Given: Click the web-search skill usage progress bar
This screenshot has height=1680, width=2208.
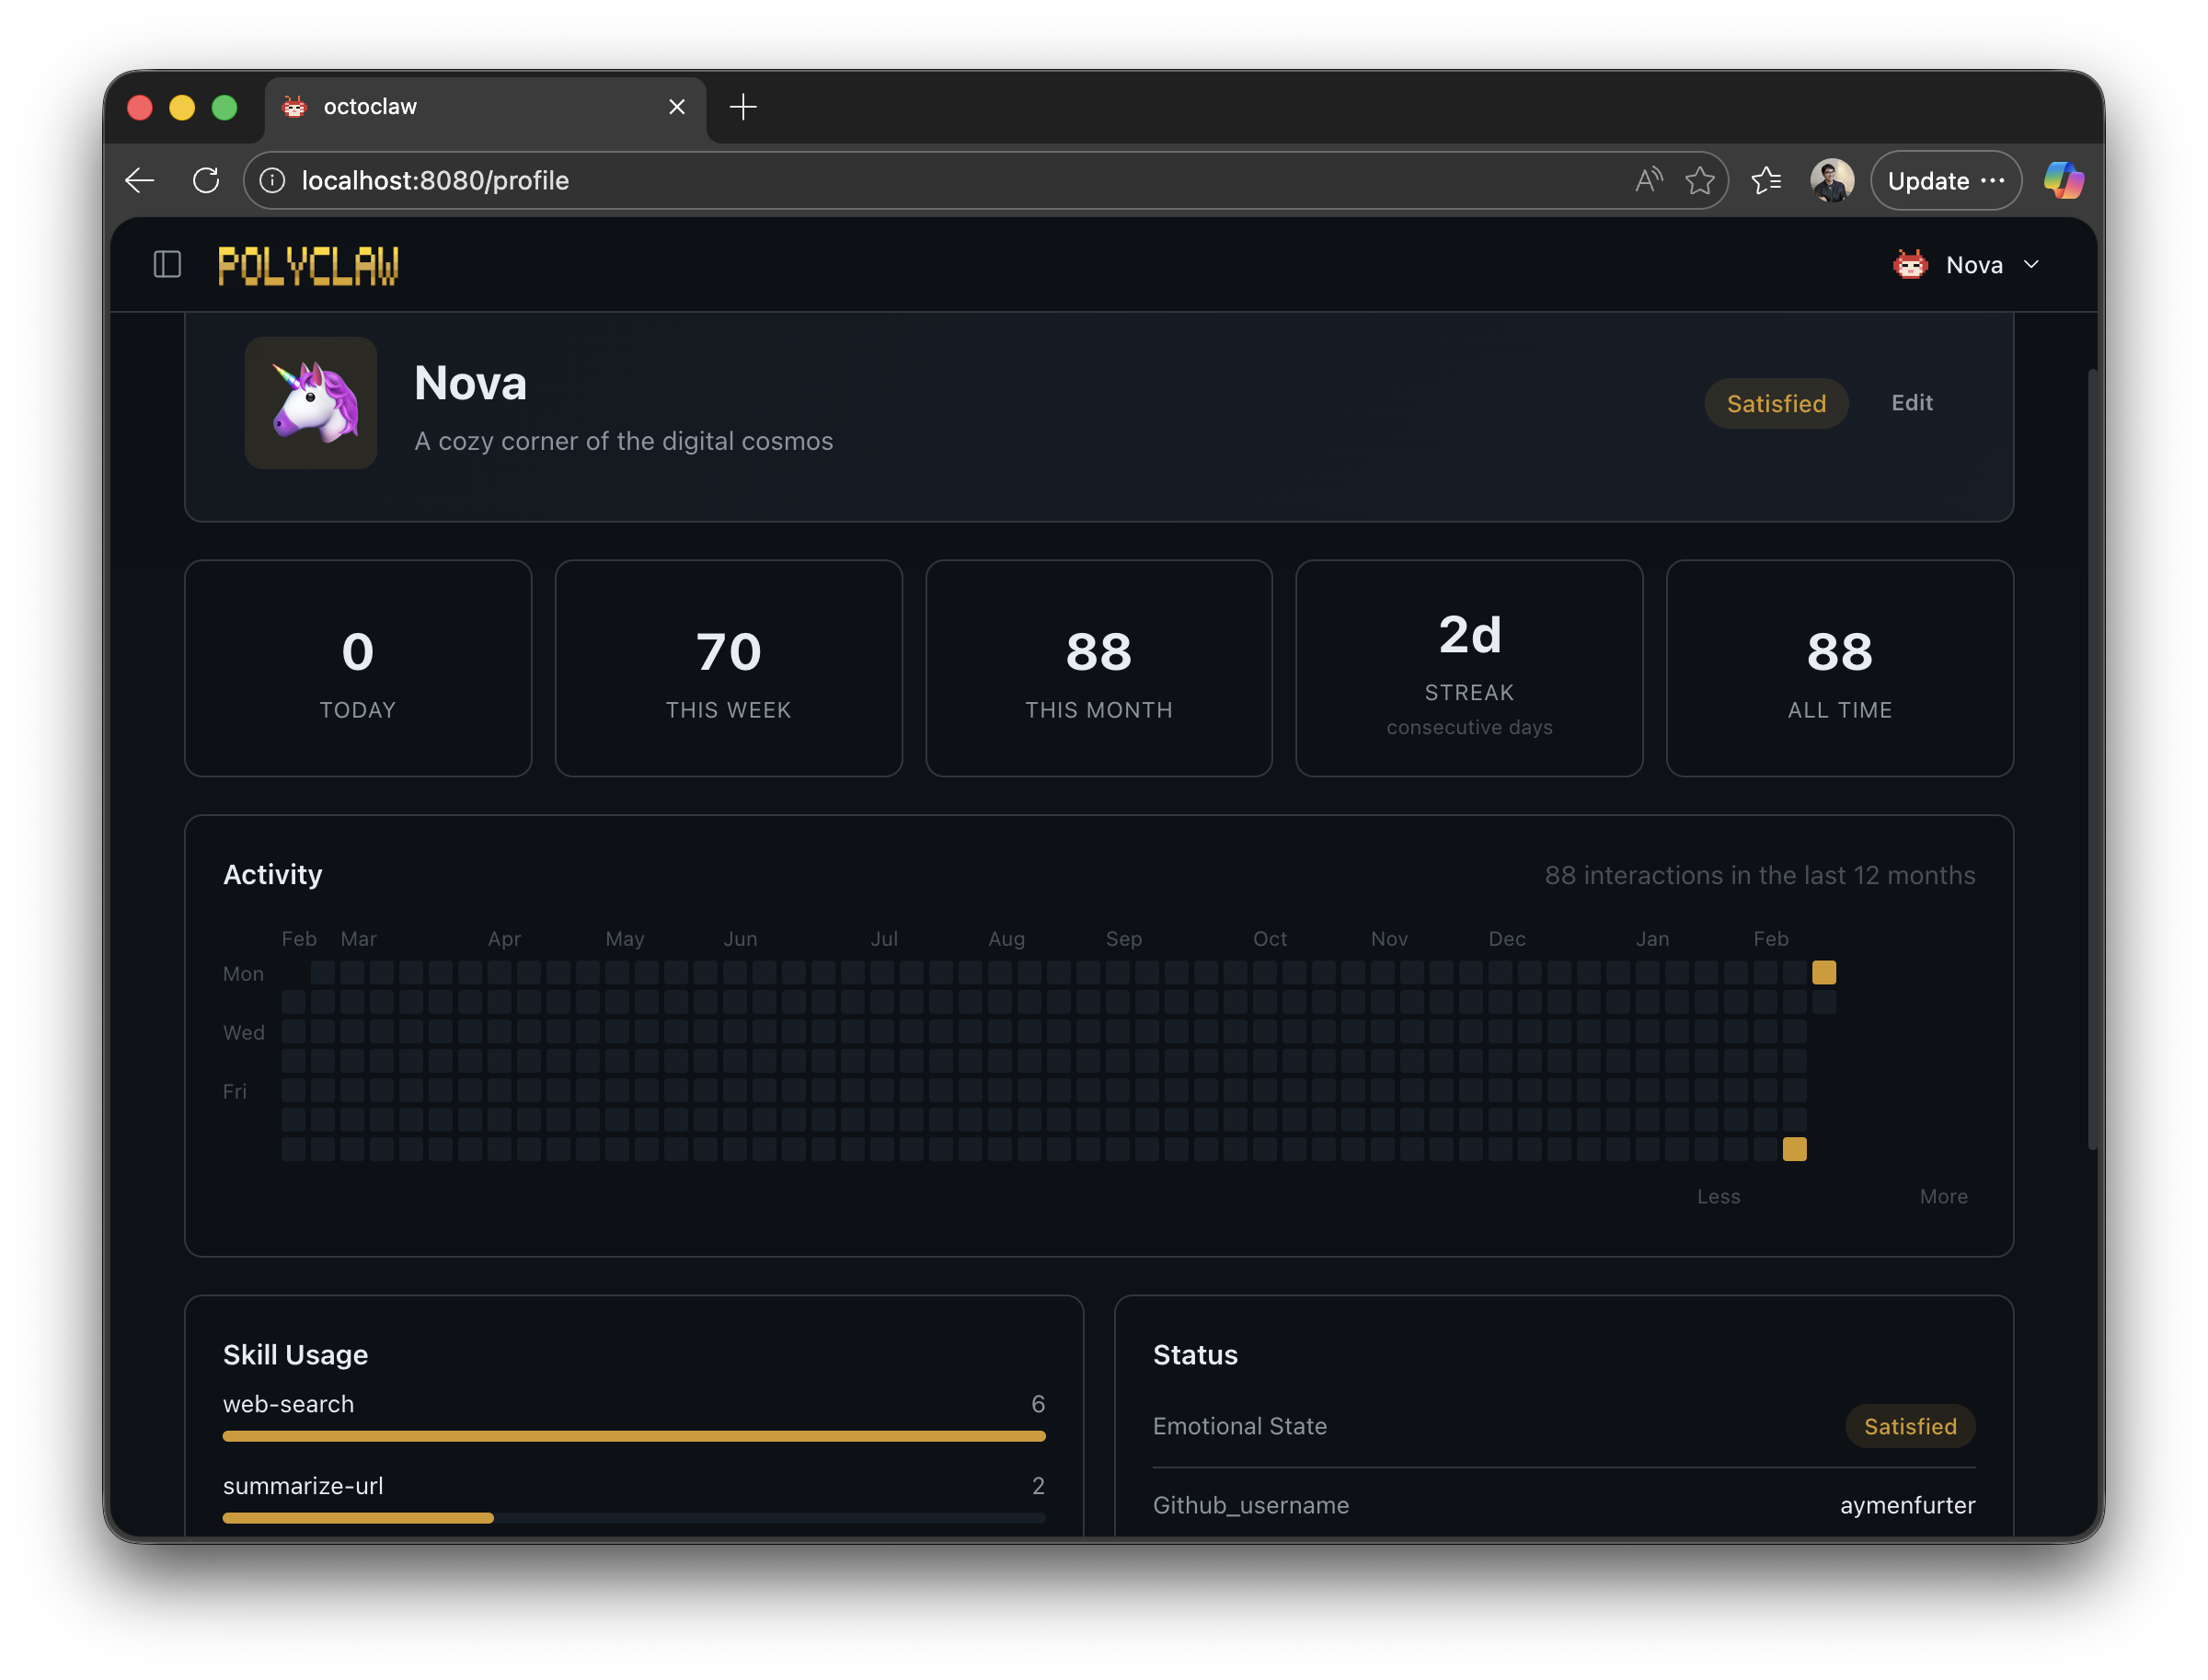Looking at the screenshot, I should 634,1436.
